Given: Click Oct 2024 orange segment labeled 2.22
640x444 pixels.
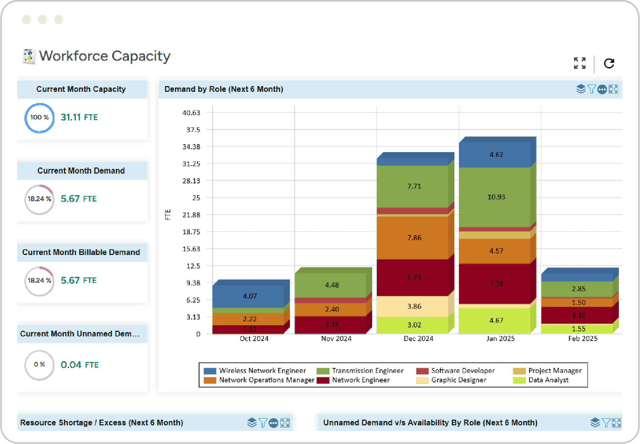Looking at the screenshot, I should pos(248,319).
